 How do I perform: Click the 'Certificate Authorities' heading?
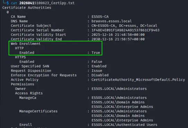tap(27, 8)
